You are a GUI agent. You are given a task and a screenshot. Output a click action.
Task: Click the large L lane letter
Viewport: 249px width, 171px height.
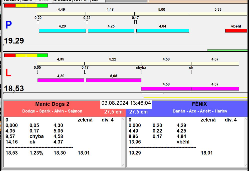click(x=8, y=73)
